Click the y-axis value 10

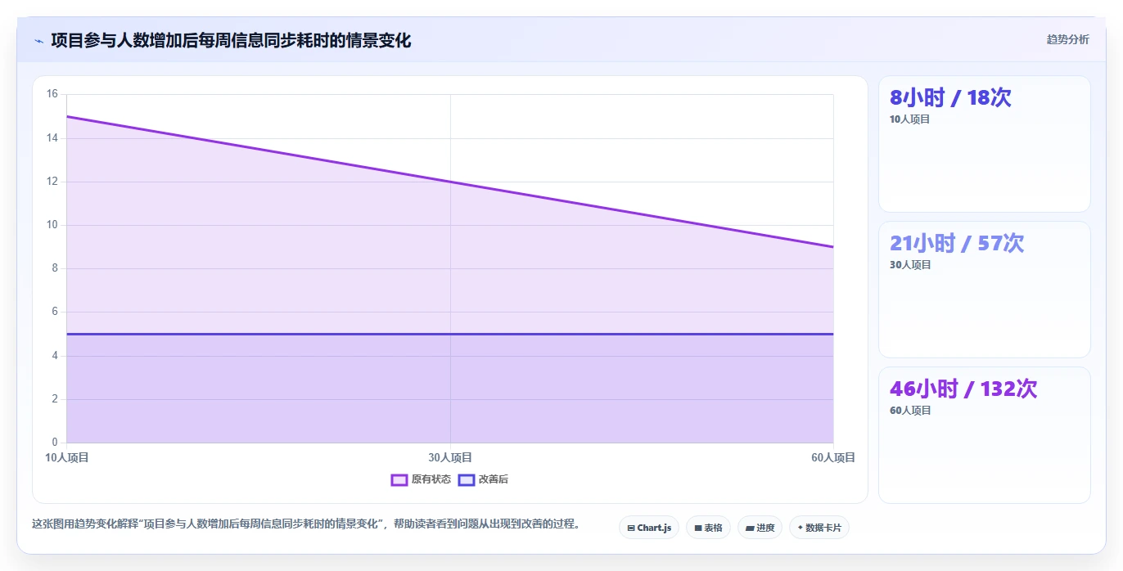(52, 225)
